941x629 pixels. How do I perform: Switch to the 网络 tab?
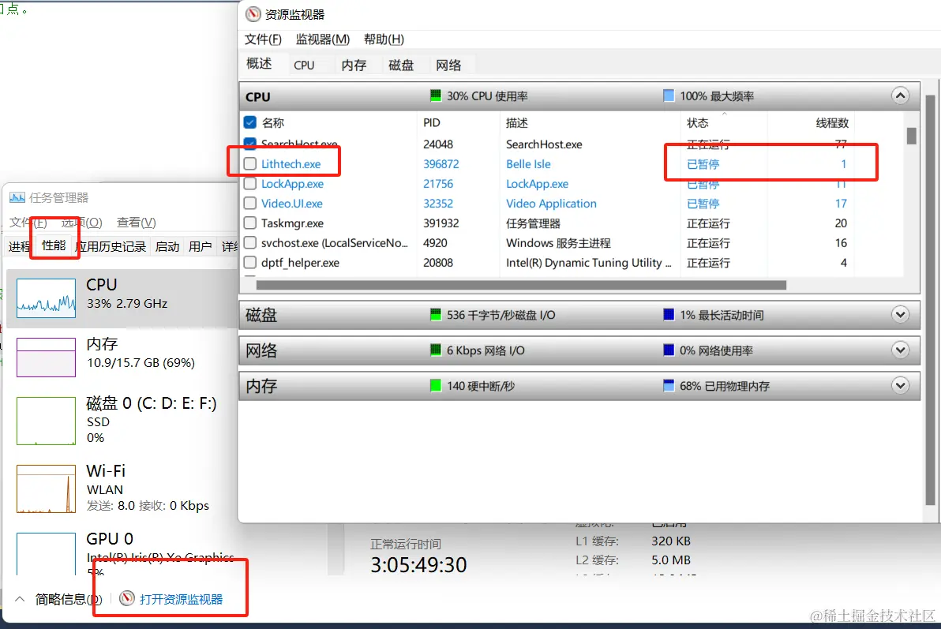click(449, 65)
